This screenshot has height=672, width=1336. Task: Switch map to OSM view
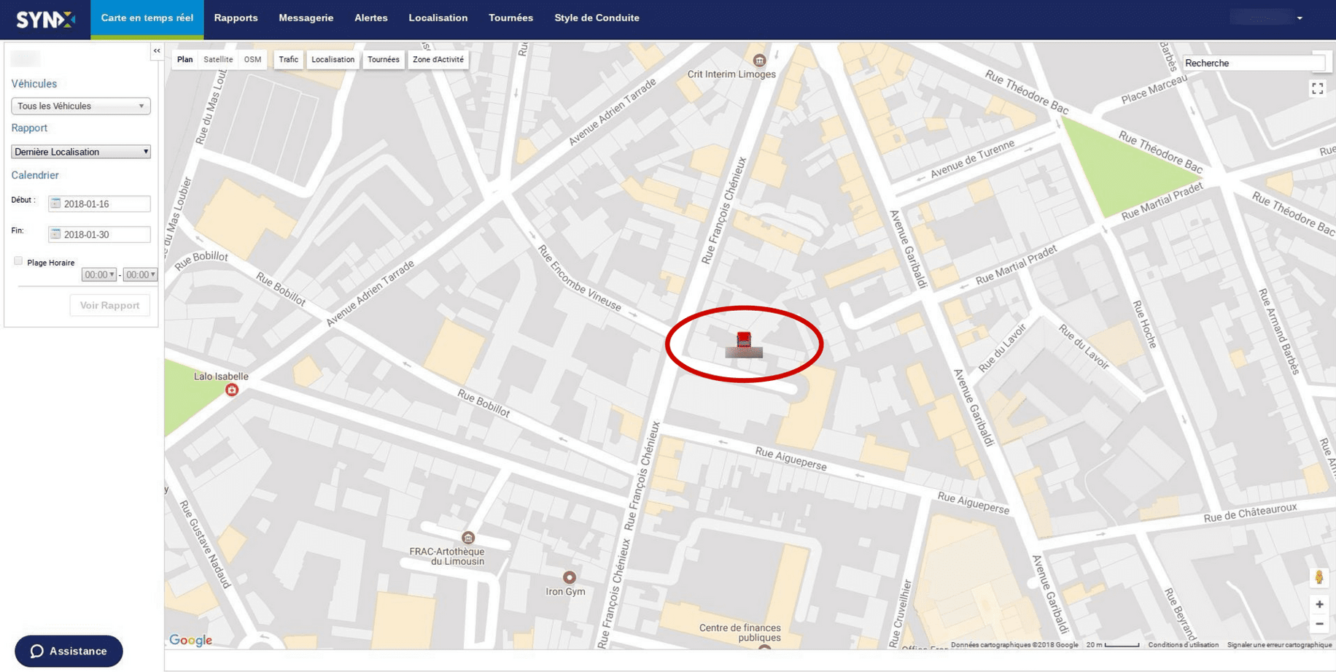click(x=252, y=60)
